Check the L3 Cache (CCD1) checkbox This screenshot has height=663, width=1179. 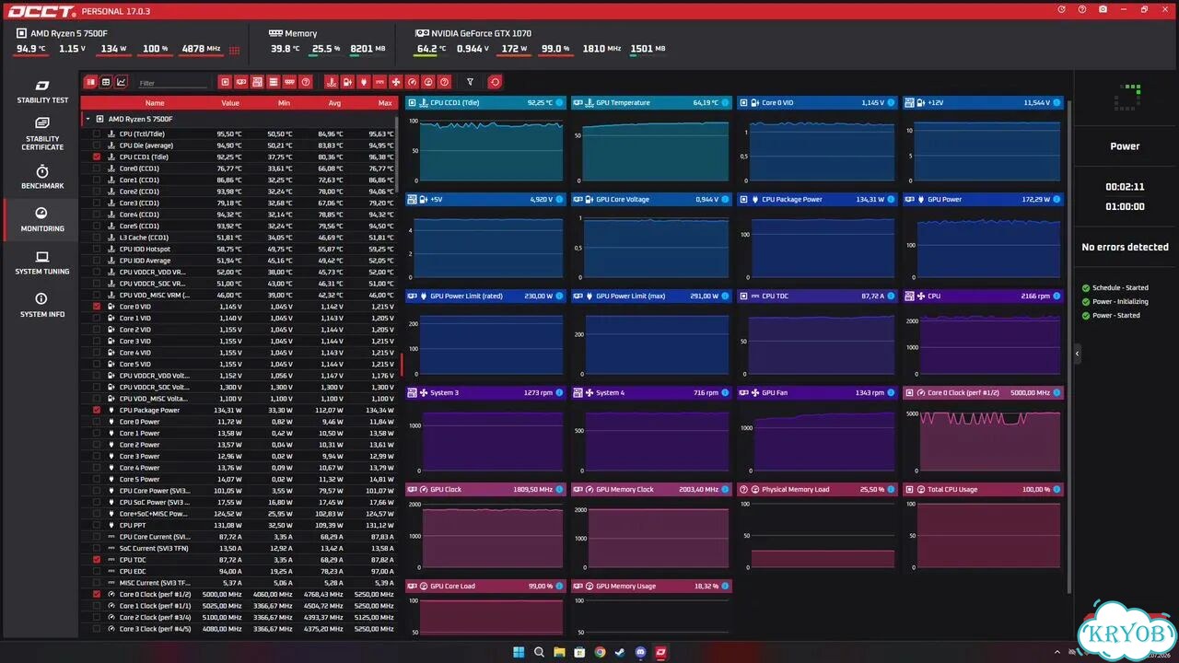97,238
